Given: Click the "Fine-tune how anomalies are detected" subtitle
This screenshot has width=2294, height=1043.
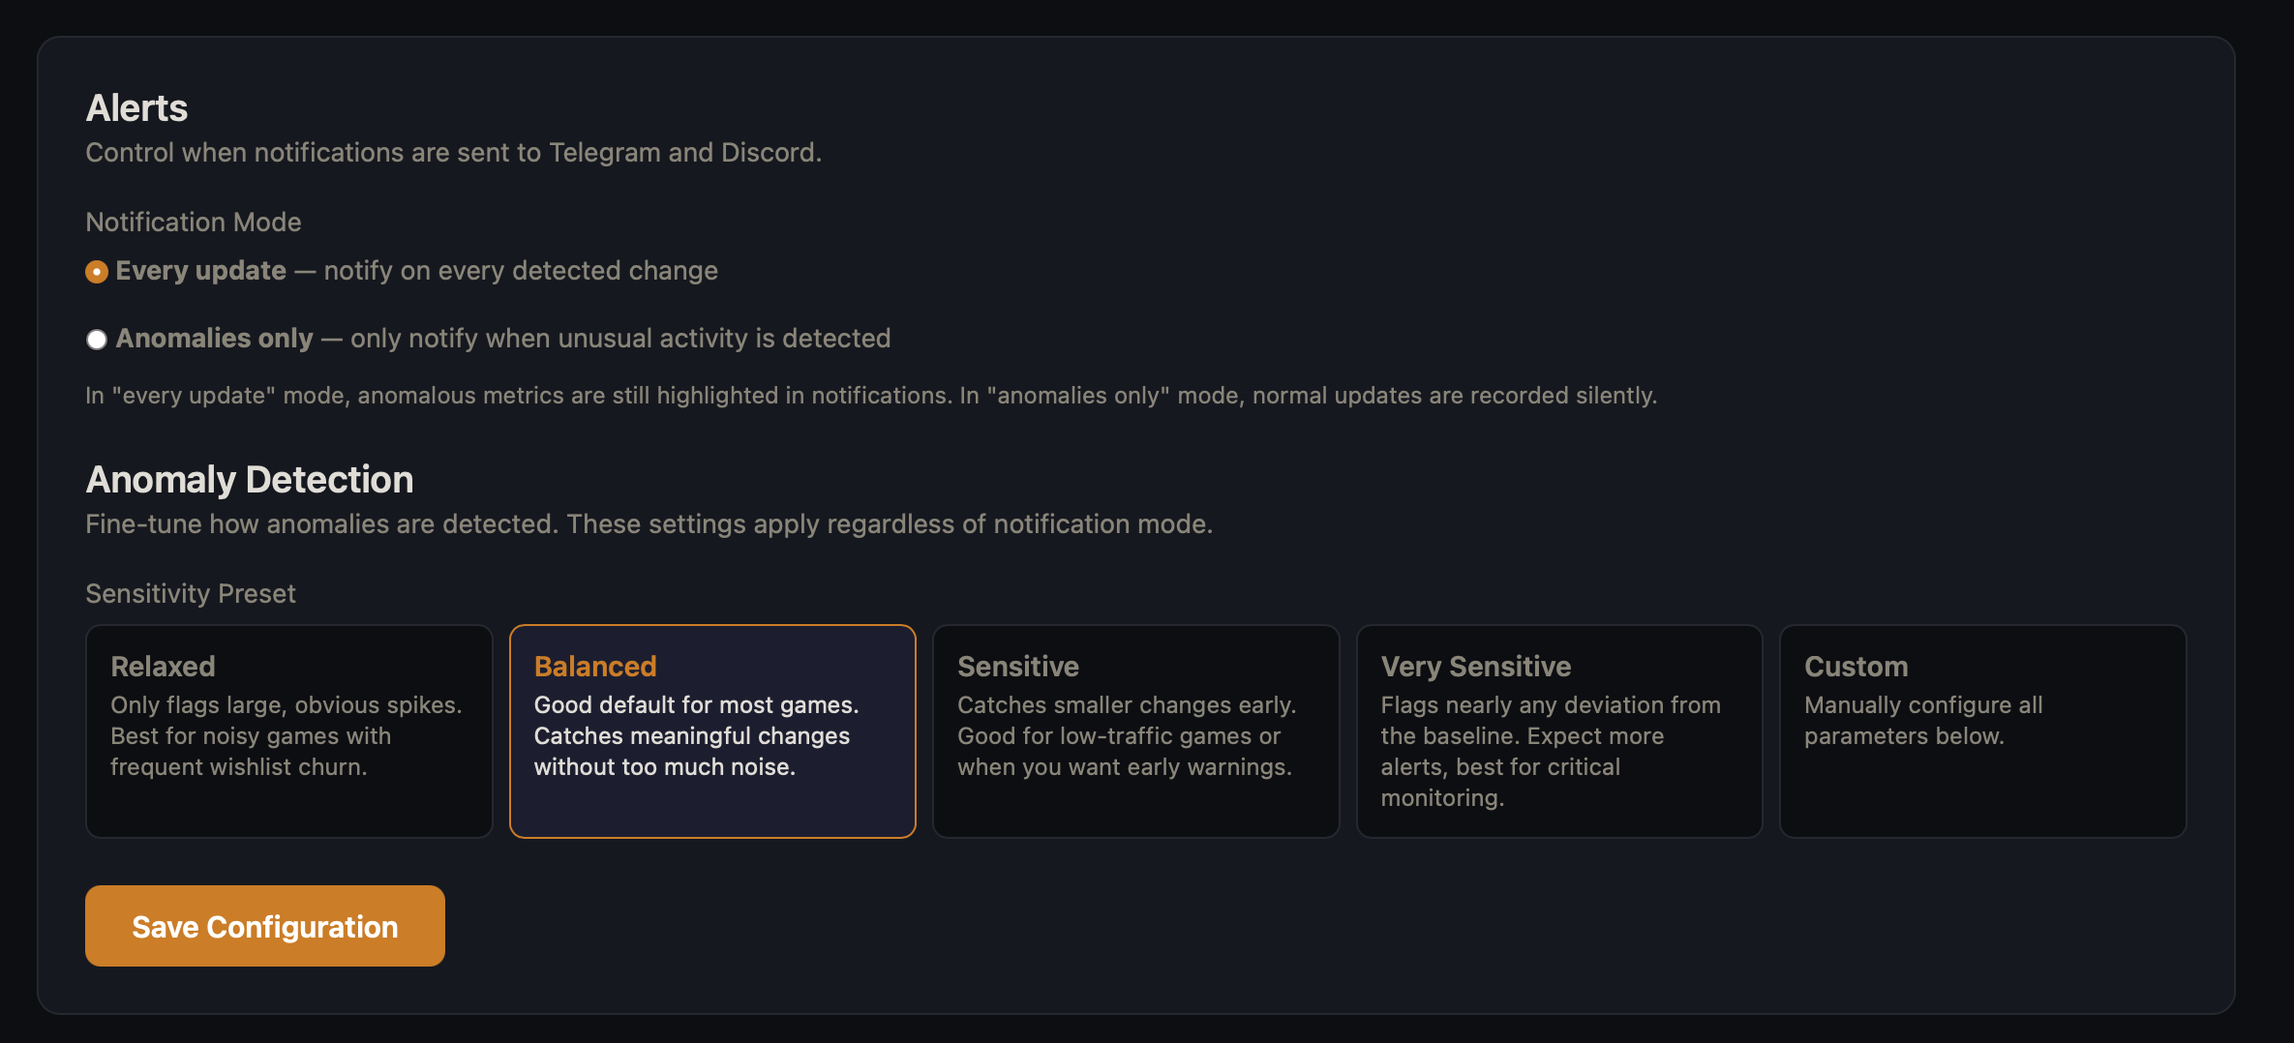Looking at the screenshot, I should (x=649, y=524).
